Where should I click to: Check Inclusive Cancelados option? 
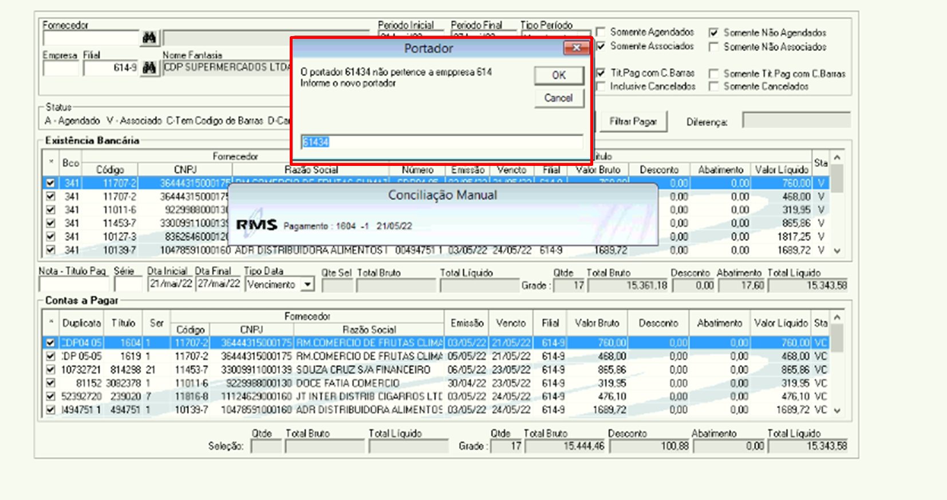point(601,86)
